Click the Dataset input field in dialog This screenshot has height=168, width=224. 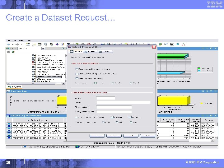[124, 103]
